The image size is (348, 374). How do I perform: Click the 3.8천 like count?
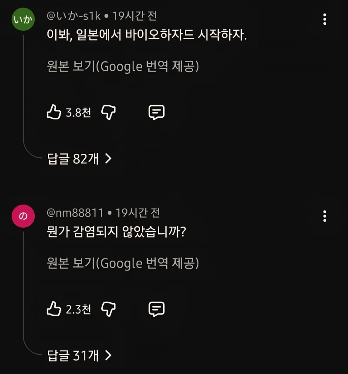pyautogui.click(x=78, y=113)
